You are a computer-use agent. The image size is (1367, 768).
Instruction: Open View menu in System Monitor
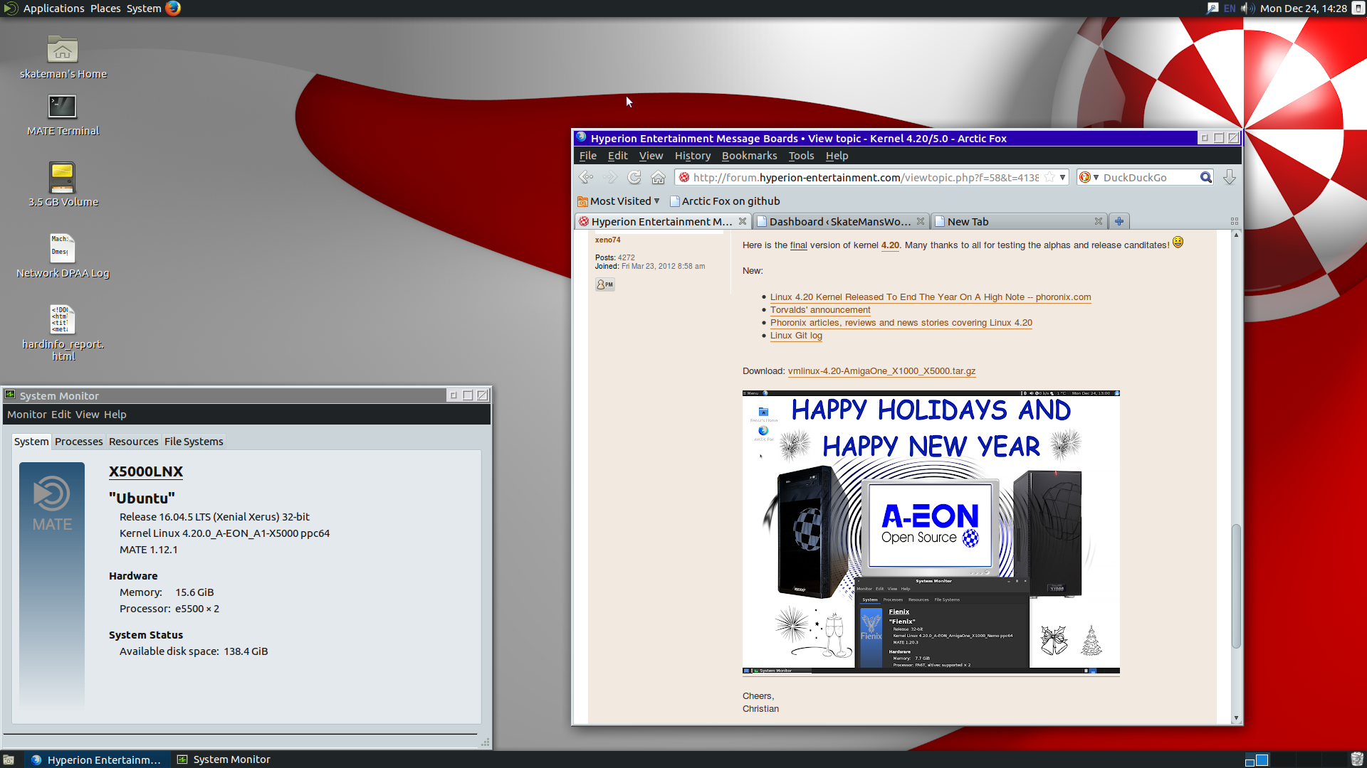click(x=88, y=415)
